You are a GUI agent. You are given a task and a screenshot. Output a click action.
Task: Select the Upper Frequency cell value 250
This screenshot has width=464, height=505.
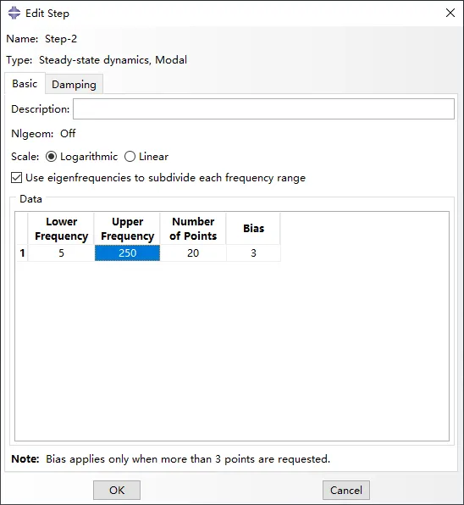click(127, 253)
